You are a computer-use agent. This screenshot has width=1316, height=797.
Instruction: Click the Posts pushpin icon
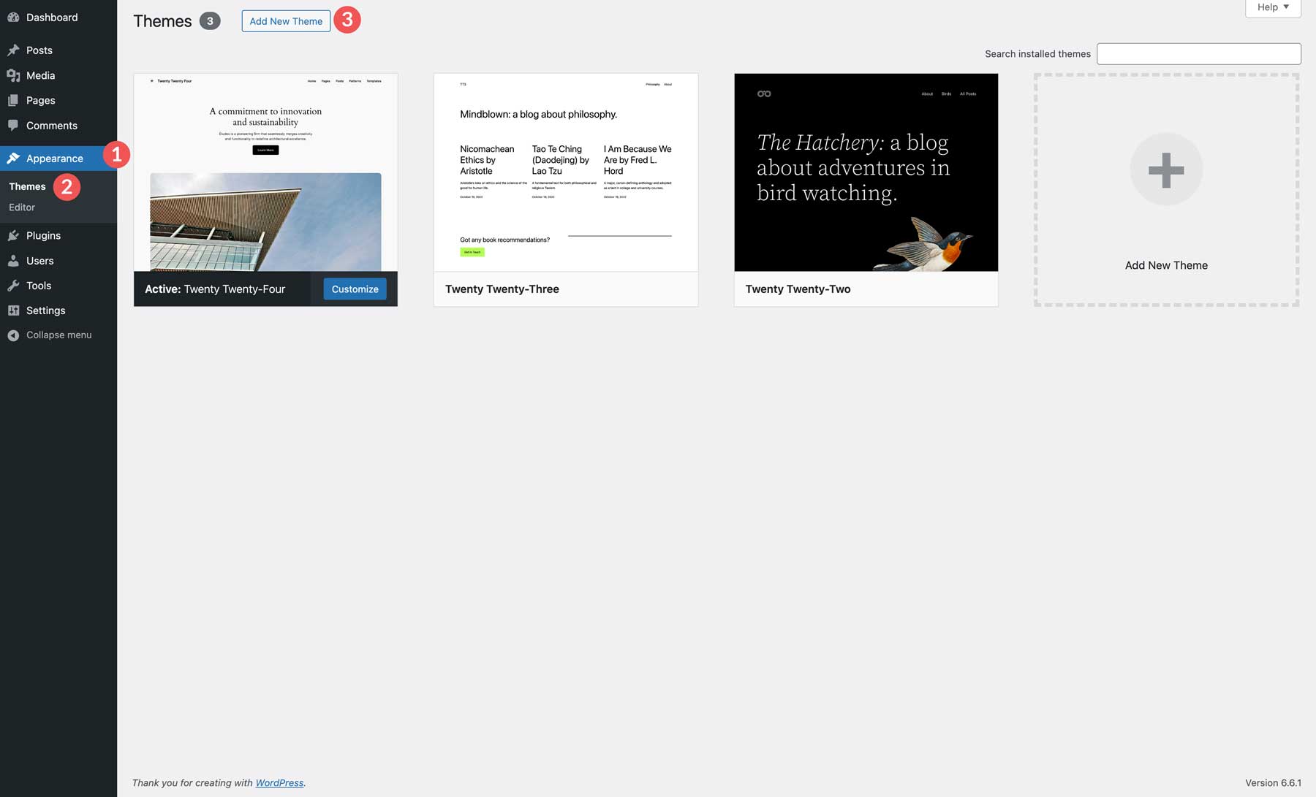coord(13,50)
